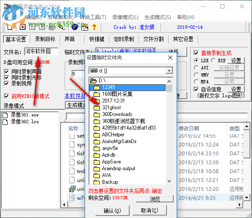
Task: Open the d: drive dropdown
Action: (x=169, y=71)
